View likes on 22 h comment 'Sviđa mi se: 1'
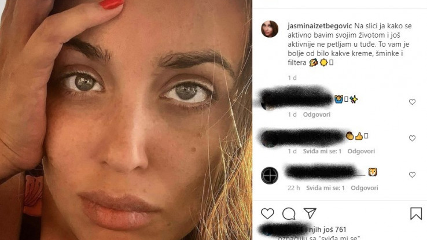 [325, 188]
